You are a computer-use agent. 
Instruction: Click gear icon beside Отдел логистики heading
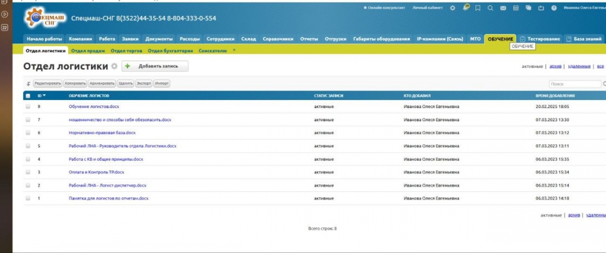(114, 67)
